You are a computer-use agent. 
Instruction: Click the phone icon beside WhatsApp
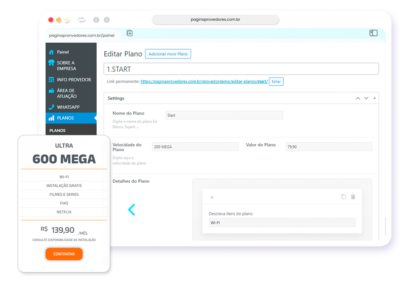(x=51, y=107)
